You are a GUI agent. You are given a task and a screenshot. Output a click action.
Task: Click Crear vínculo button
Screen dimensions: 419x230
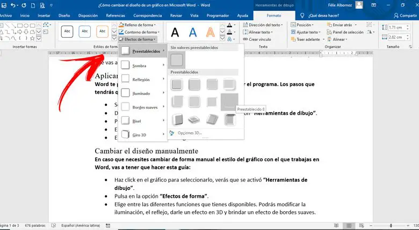[x=257, y=39]
